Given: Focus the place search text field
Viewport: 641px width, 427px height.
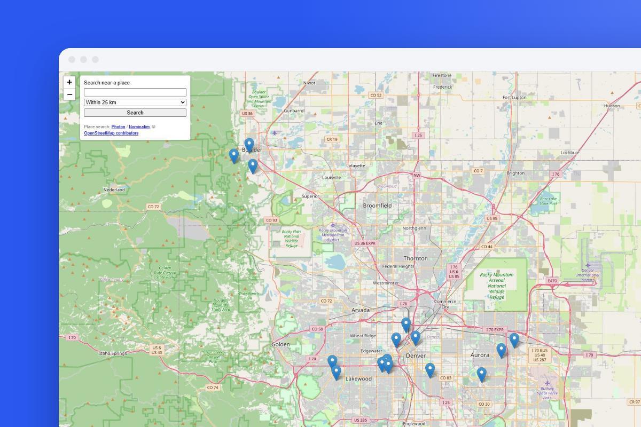Looking at the screenshot, I should coord(135,92).
